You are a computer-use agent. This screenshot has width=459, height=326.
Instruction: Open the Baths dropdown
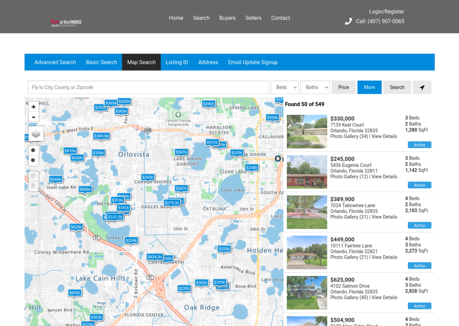pyautogui.click(x=315, y=87)
